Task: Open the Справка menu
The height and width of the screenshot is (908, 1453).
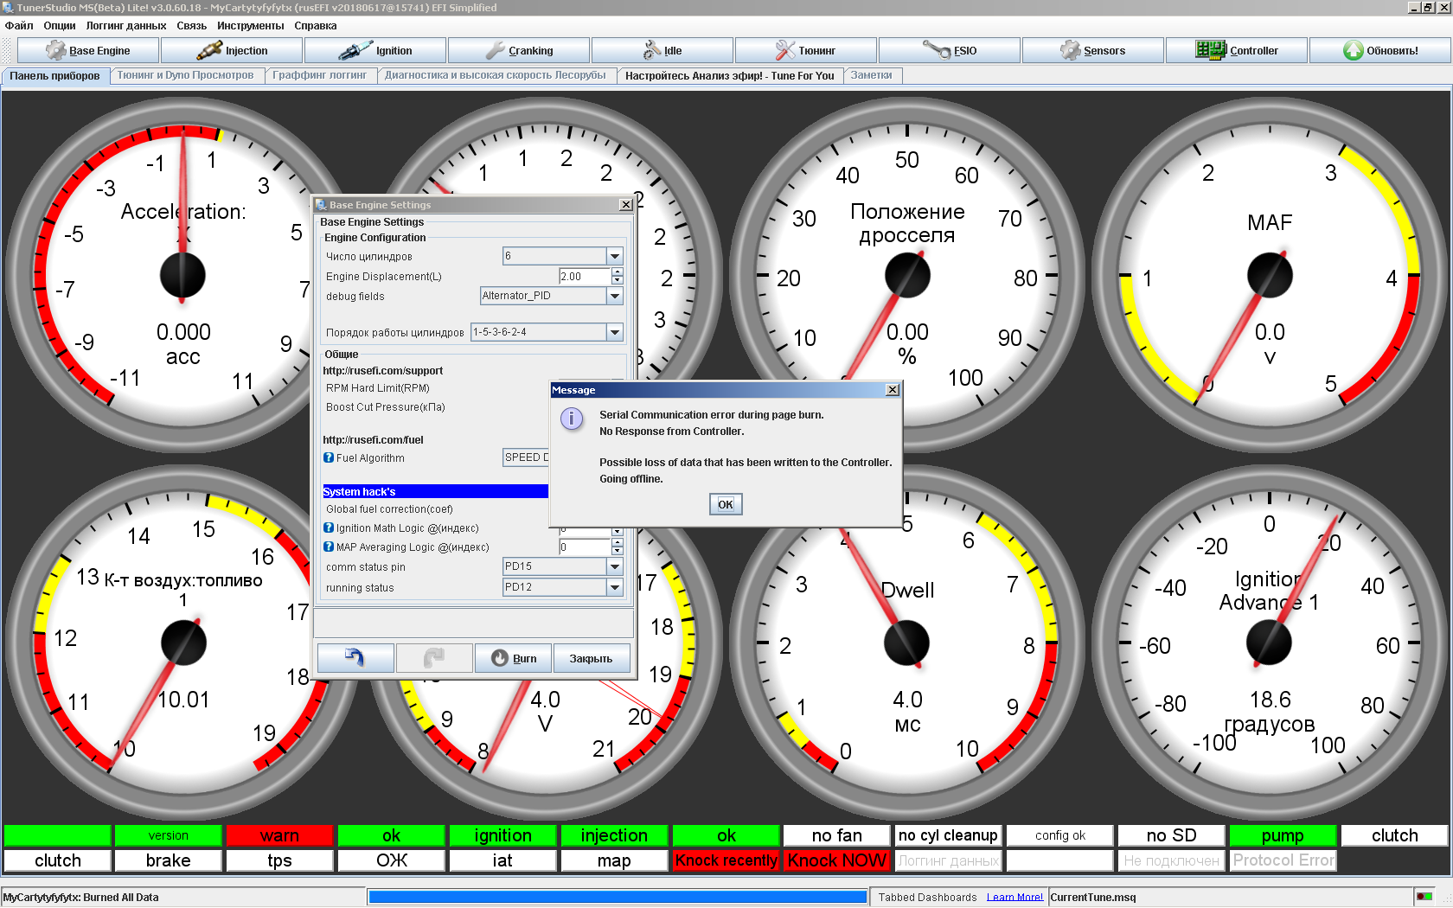Action: point(316,26)
